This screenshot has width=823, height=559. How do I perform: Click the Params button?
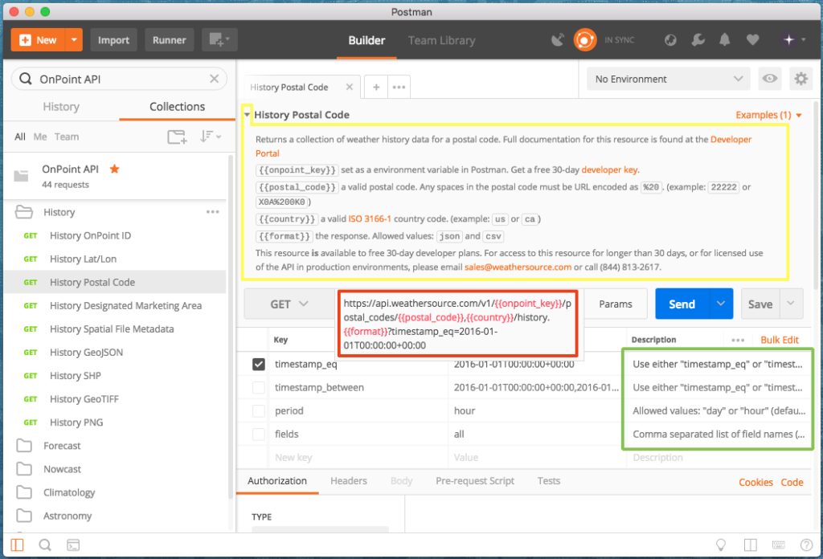[615, 304]
